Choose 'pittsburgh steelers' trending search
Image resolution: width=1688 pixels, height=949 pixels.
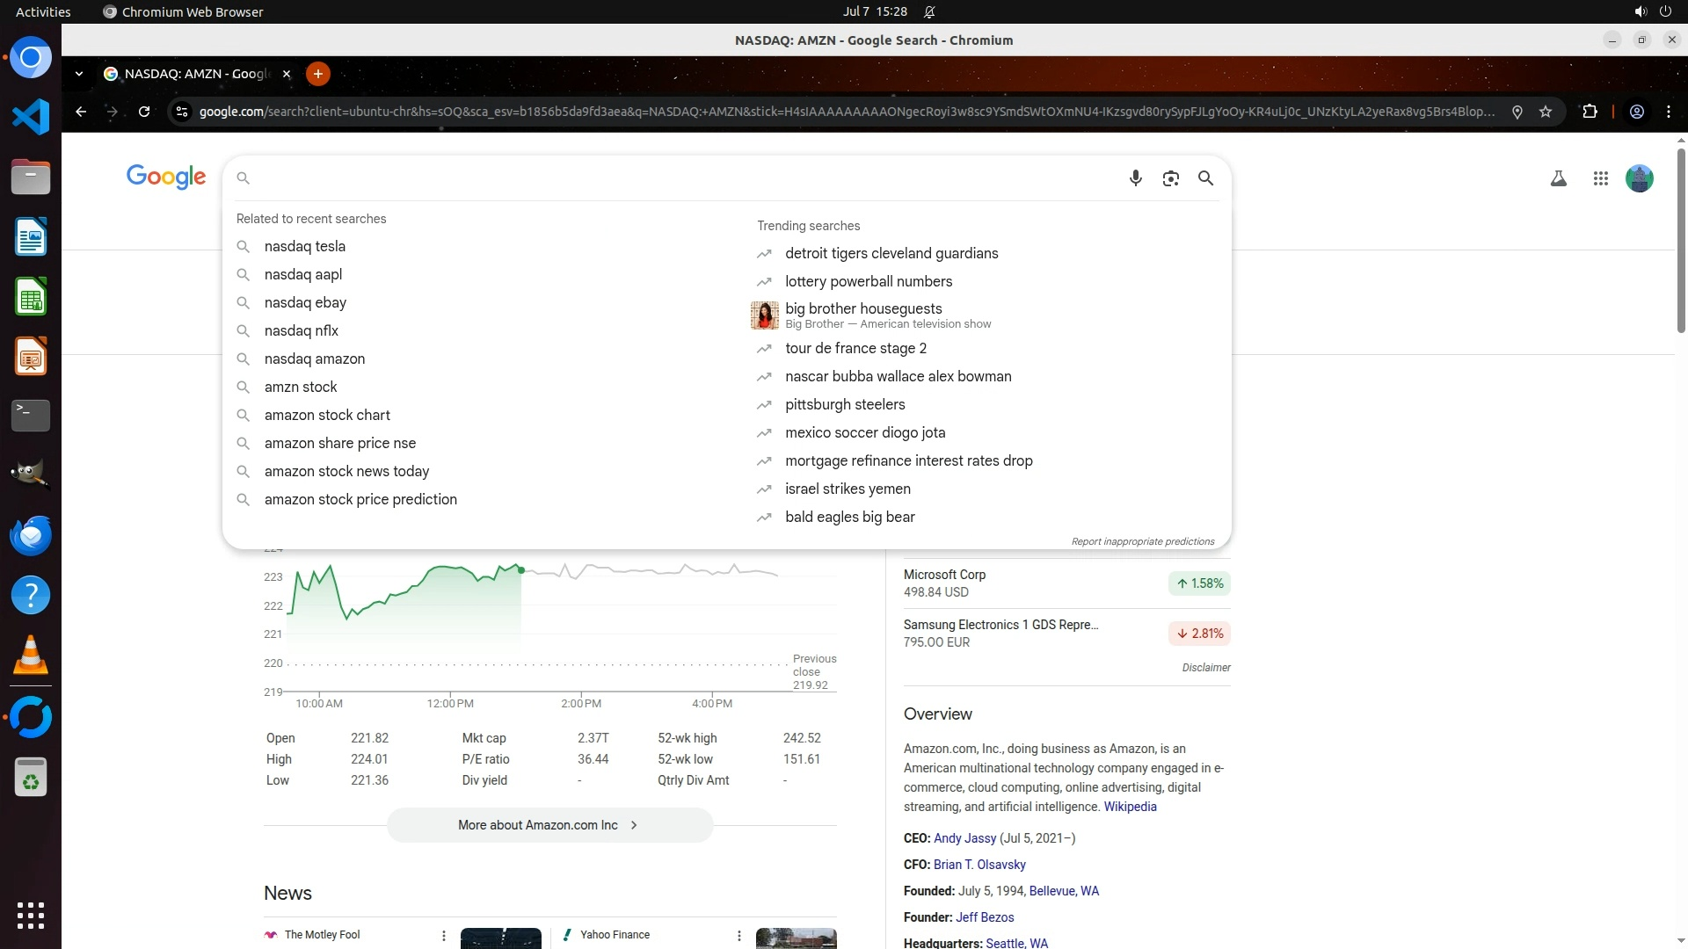pos(844,404)
